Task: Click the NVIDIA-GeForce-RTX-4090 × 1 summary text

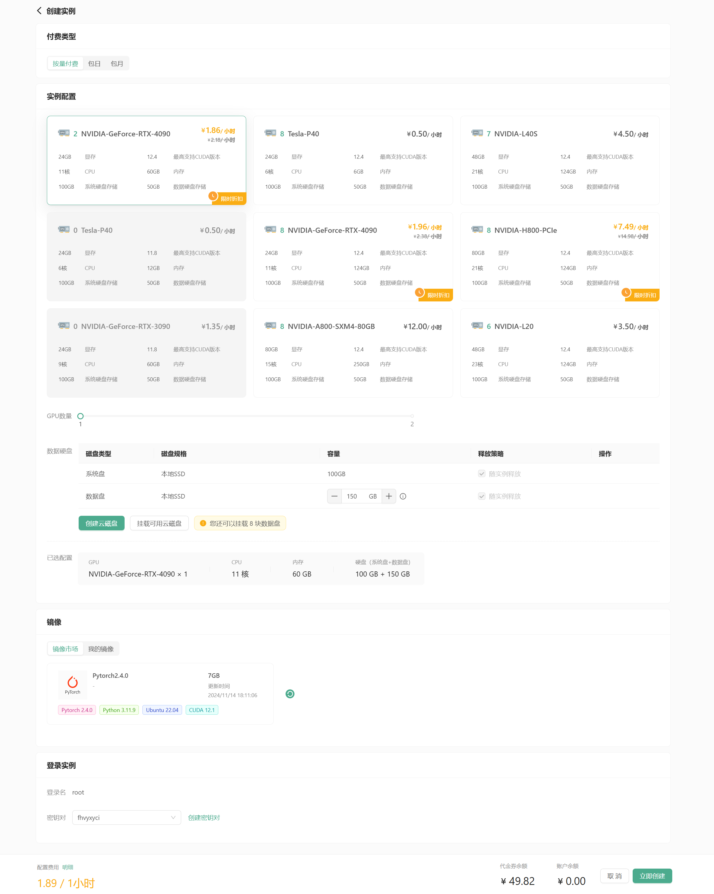Action: pos(138,574)
